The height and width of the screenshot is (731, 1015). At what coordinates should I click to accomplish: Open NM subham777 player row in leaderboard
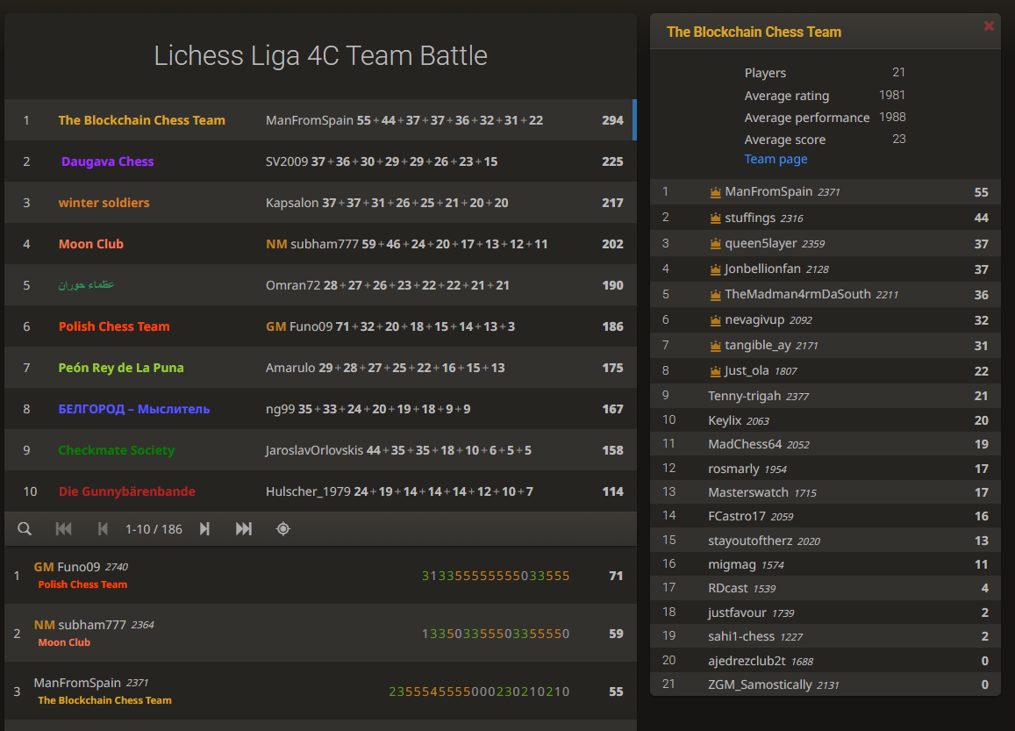tap(320, 633)
